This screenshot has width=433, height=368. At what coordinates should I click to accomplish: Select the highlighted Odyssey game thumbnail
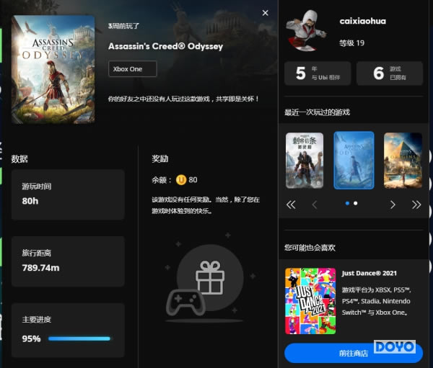pos(354,161)
